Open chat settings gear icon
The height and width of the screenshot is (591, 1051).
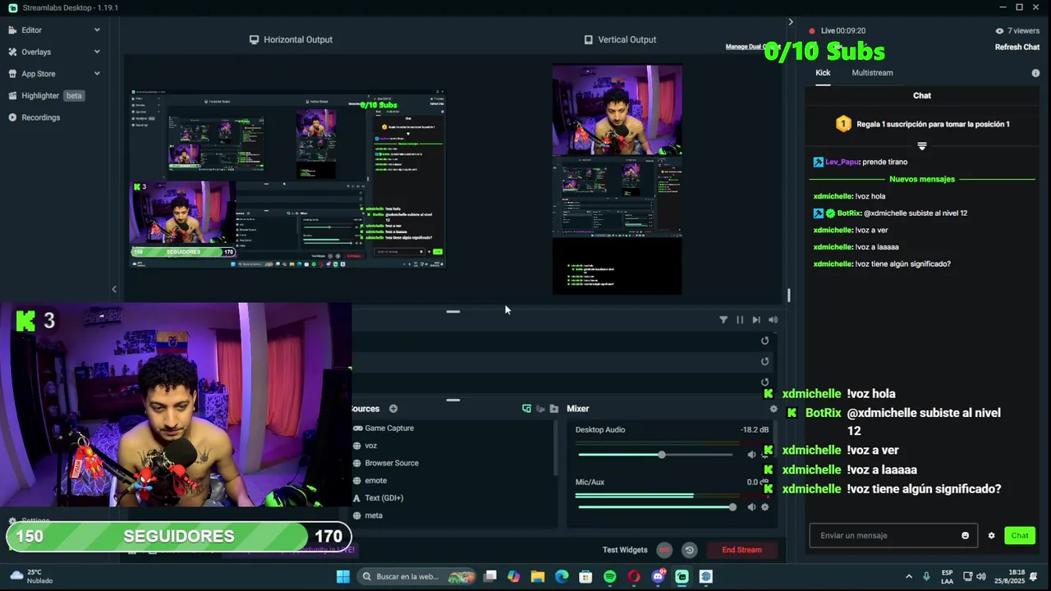[x=991, y=535]
